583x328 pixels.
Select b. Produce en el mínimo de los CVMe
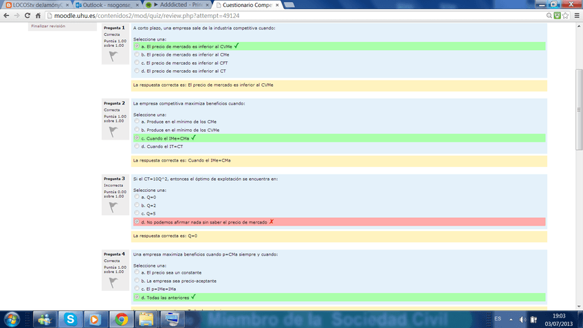pyautogui.click(x=137, y=129)
